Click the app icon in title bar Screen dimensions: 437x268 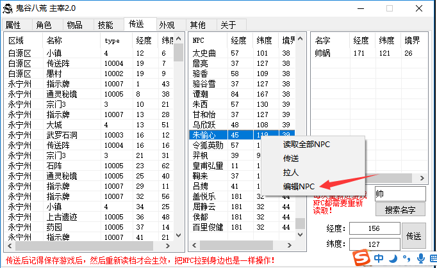(x=8, y=8)
